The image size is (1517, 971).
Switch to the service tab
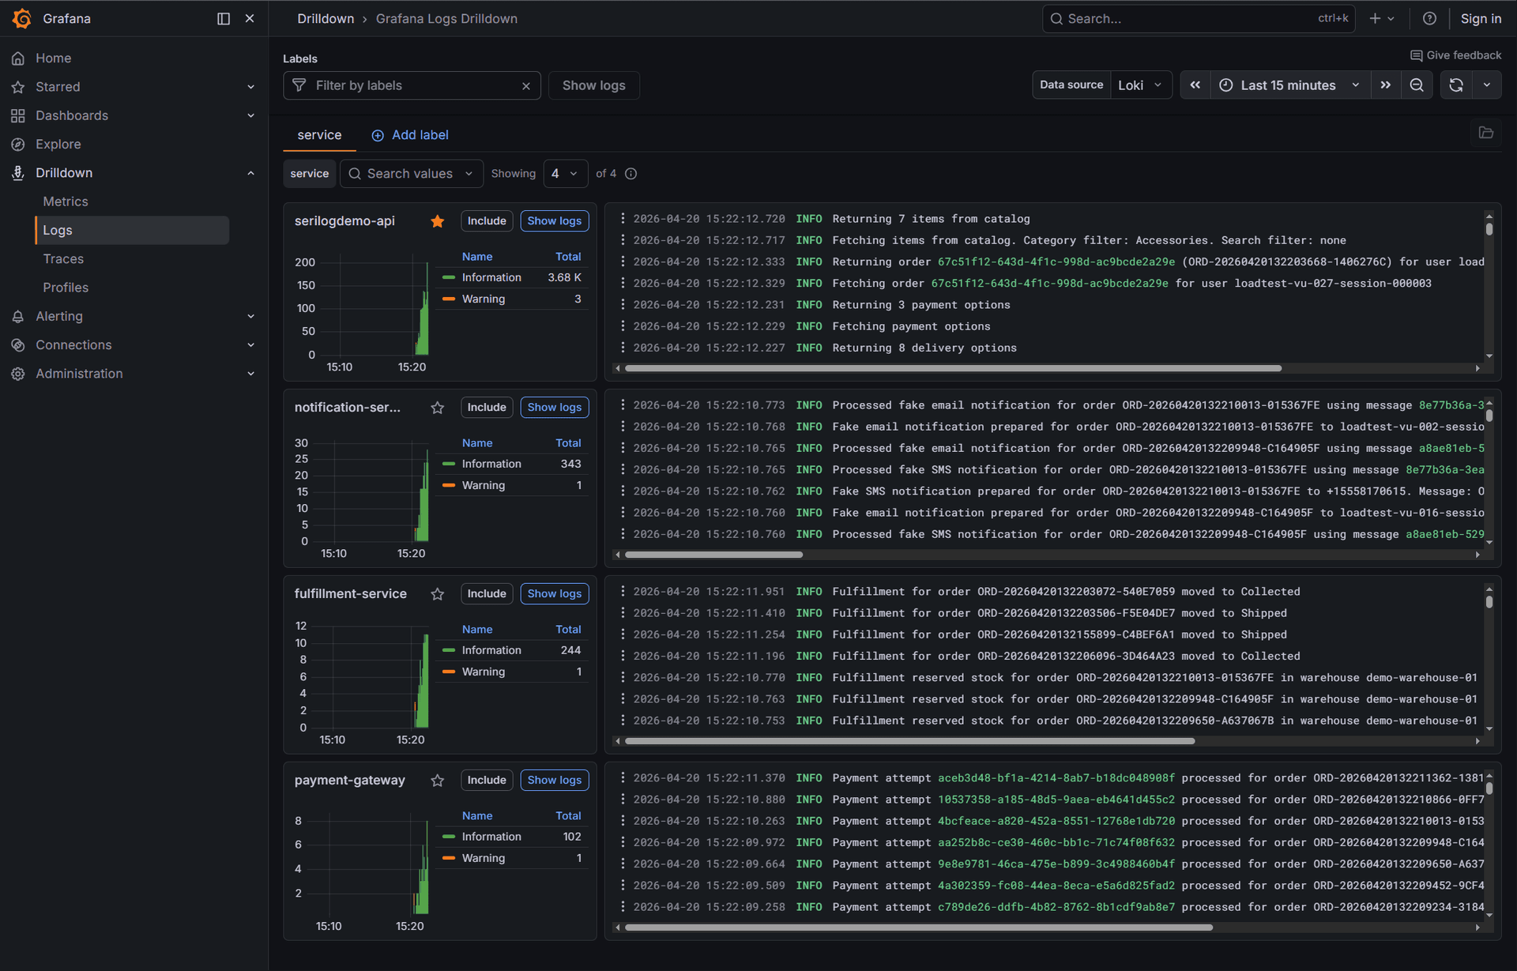[319, 135]
